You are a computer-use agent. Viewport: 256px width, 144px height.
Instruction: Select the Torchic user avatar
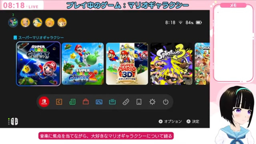point(50,22)
